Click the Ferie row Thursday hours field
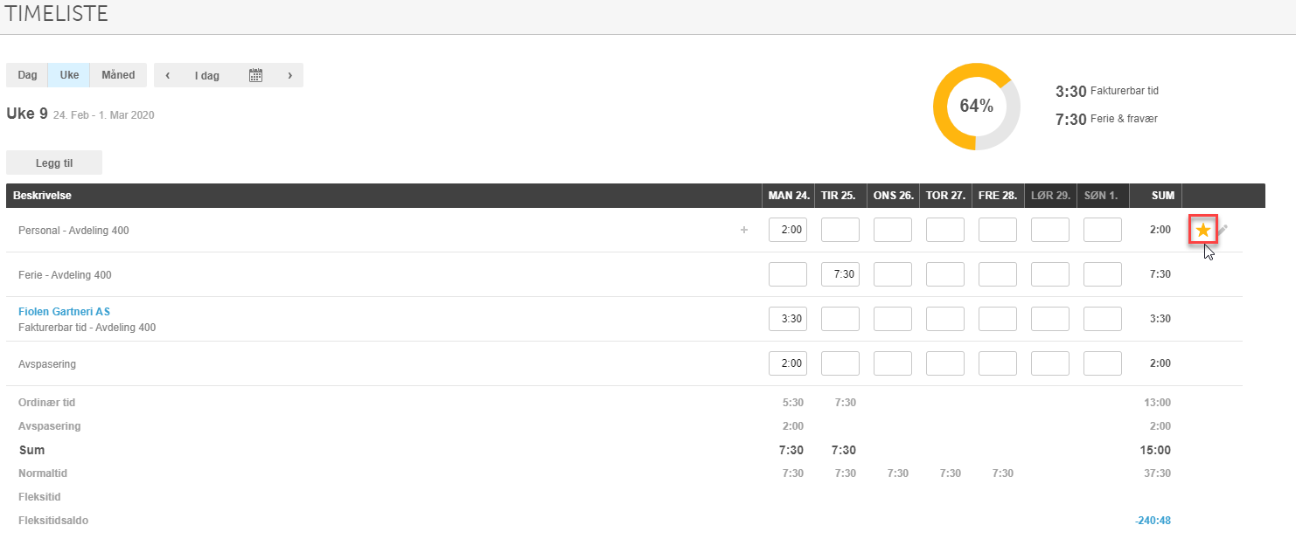This screenshot has height=539, width=1296. [945, 274]
